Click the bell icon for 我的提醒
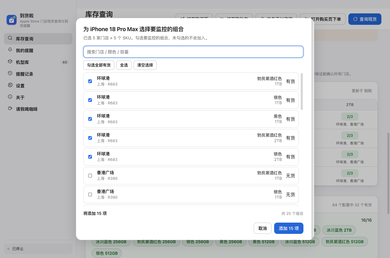390x258 pixels. 10,50
